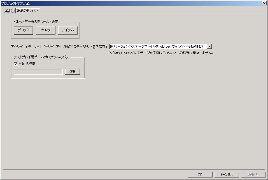The height and width of the screenshot is (180, 268).
Task: Close the プロジェクトオプション window
Action: coord(264,3)
